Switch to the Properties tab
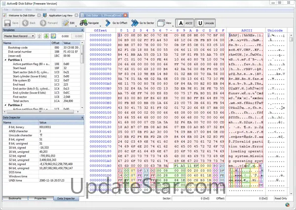The image size is (296, 210). [40, 199]
